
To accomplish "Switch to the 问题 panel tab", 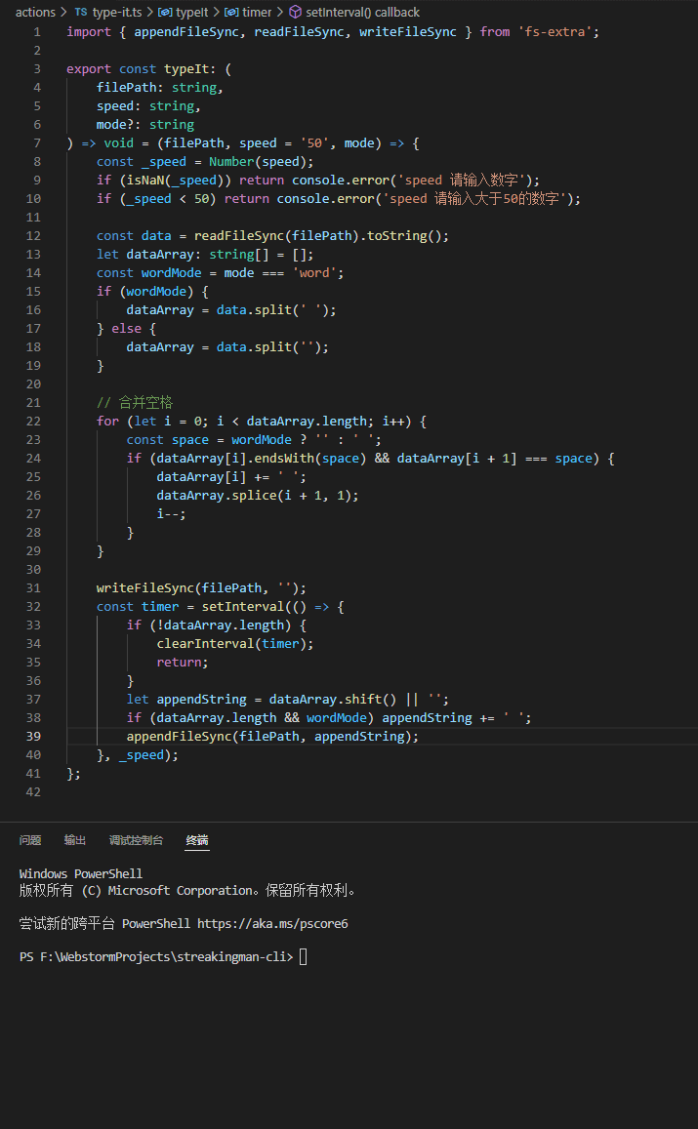I will click(x=30, y=840).
